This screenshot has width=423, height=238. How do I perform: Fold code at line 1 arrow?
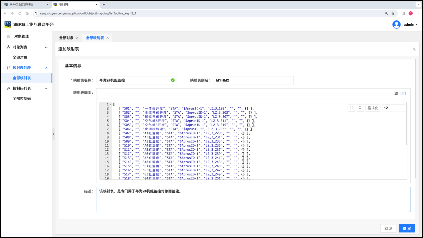coord(111,104)
